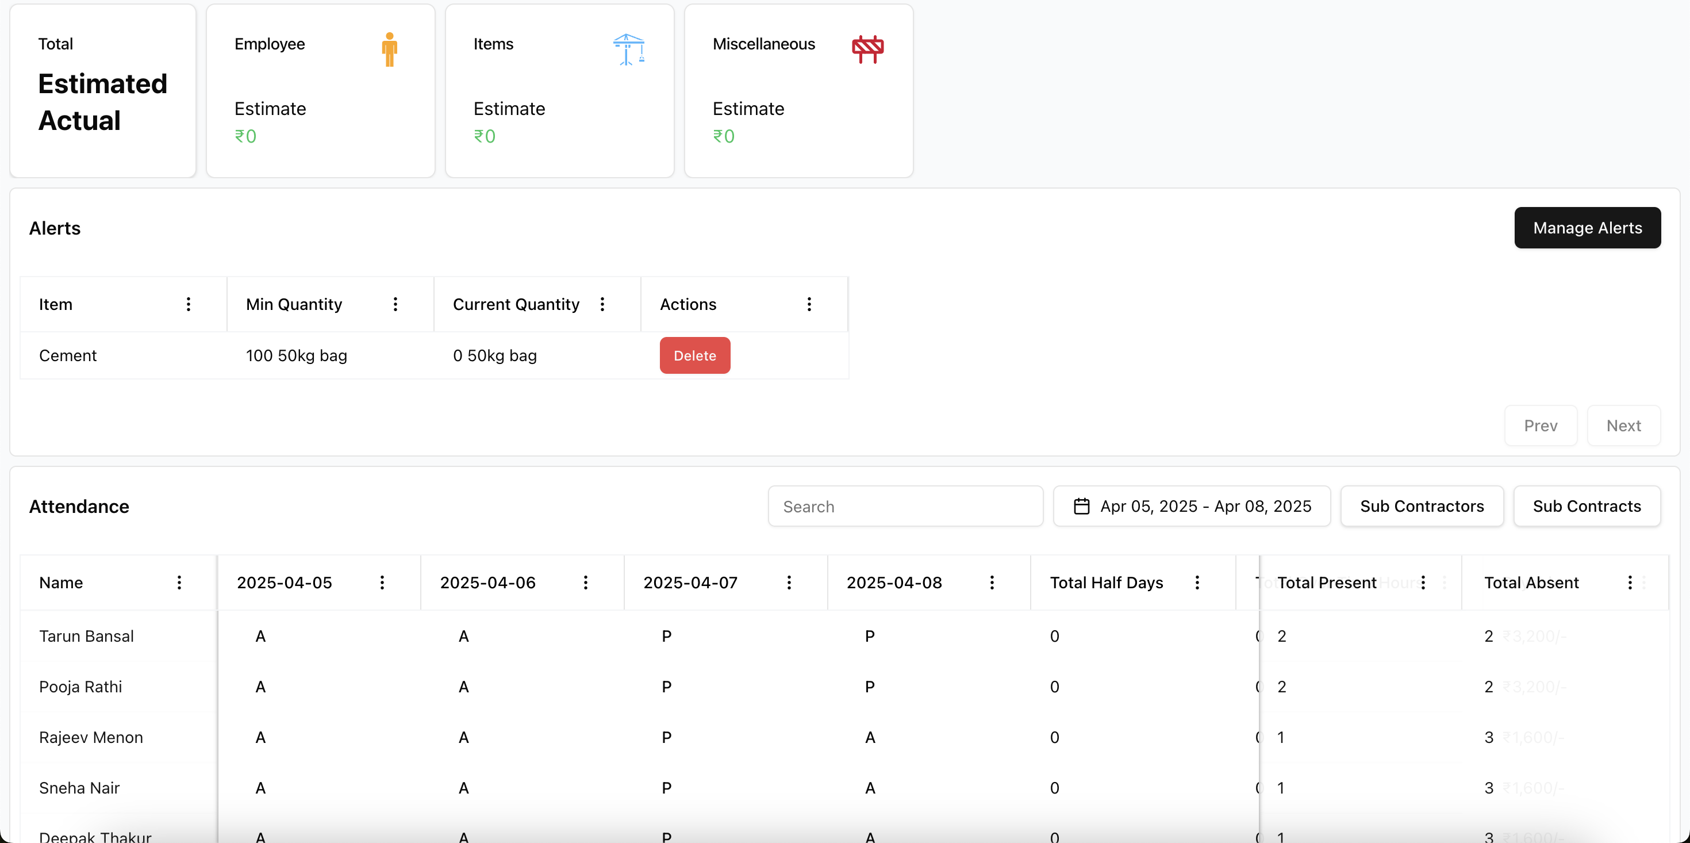Click the Manage Alerts button
The width and height of the screenshot is (1690, 843).
(1587, 228)
